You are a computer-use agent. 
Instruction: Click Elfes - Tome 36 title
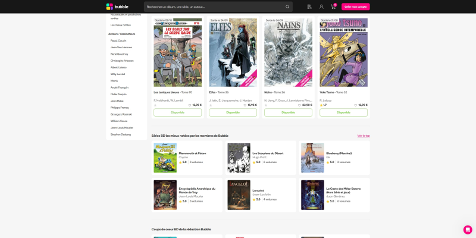tap(218, 92)
